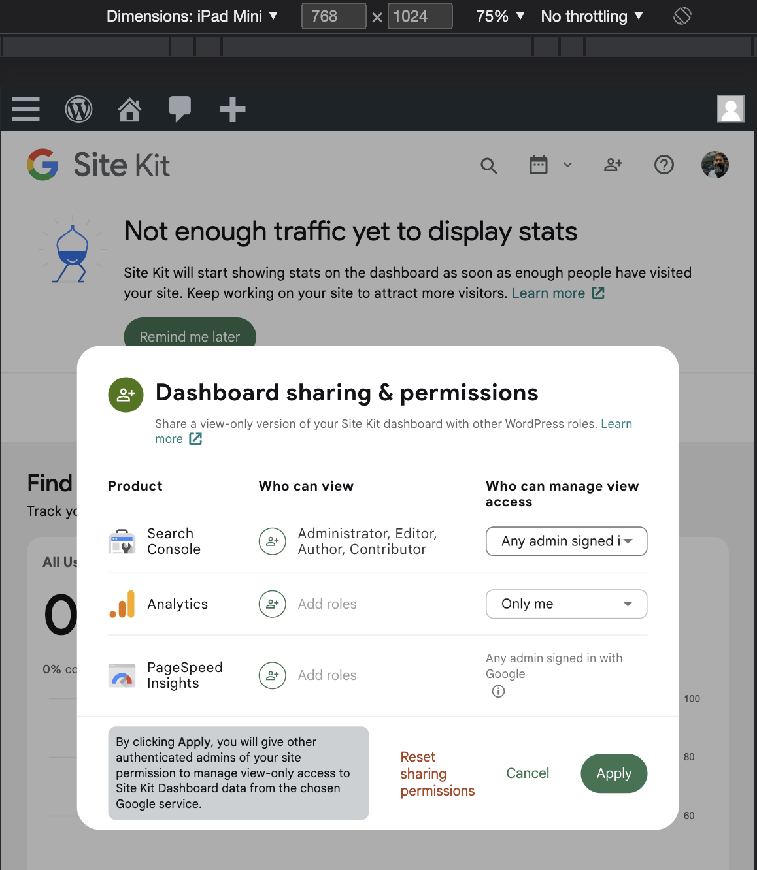The image size is (757, 870).
Task: Click the WordPress logo icon
Action: pyautogui.click(x=78, y=109)
